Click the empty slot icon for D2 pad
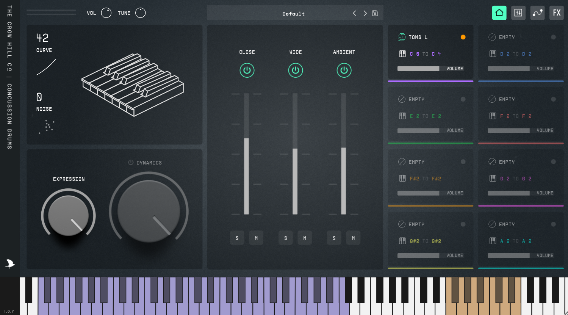 [492, 37]
